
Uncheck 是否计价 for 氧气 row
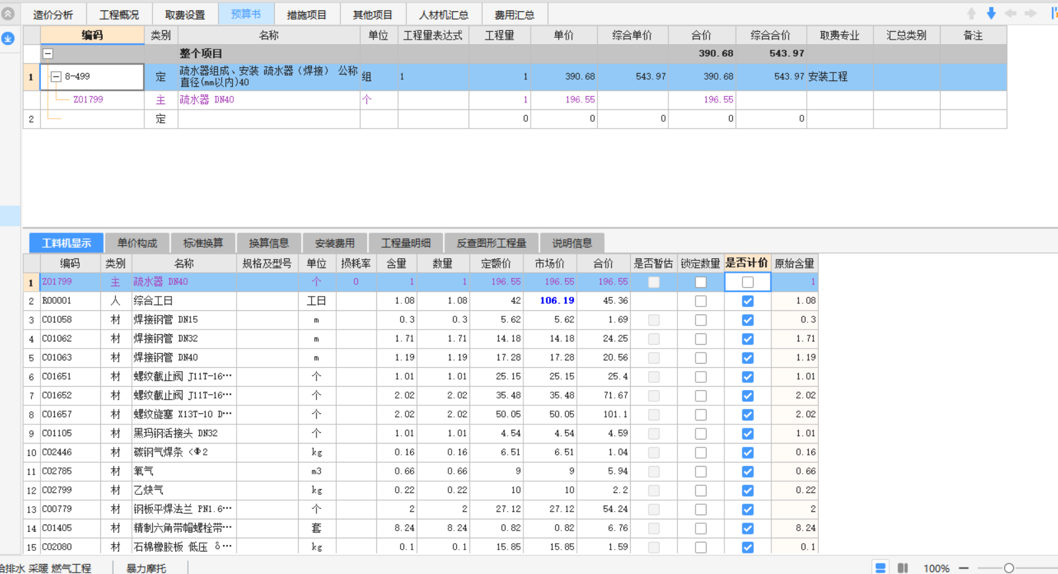pyautogui.click(x=748, y=472)
